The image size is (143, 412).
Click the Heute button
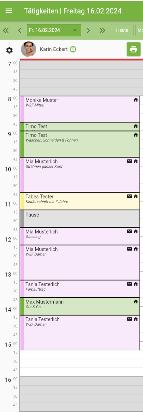(122, 30)
